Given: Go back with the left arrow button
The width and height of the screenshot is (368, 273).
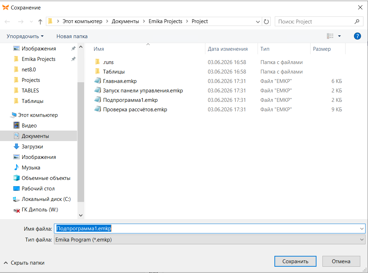Looking at the screenshot, I should tap(7, 22).
